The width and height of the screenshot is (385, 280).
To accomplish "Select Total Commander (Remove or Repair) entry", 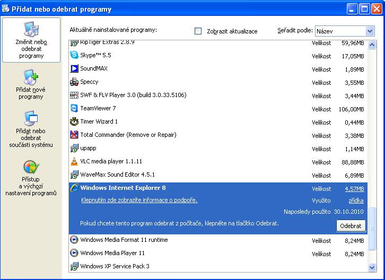I will tap(218, 135).
